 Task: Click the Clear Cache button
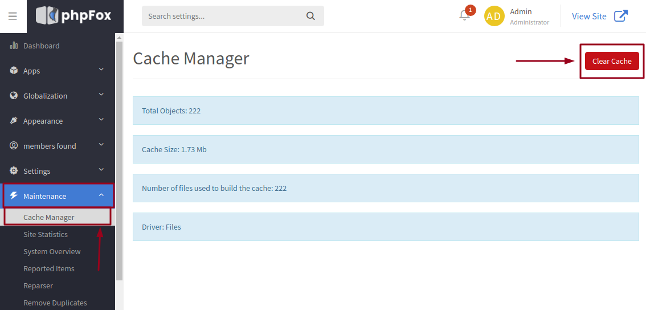[x=612, y=61]
